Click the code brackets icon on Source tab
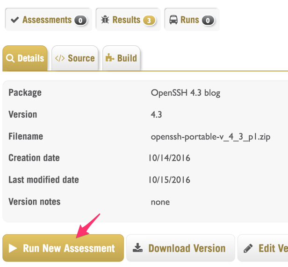 (60, 58)
